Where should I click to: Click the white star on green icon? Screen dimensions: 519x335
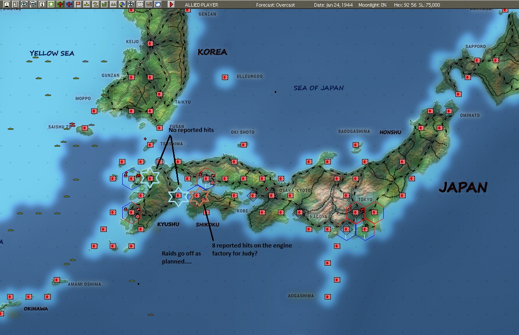pyautogui.click(x=51, y=4)
